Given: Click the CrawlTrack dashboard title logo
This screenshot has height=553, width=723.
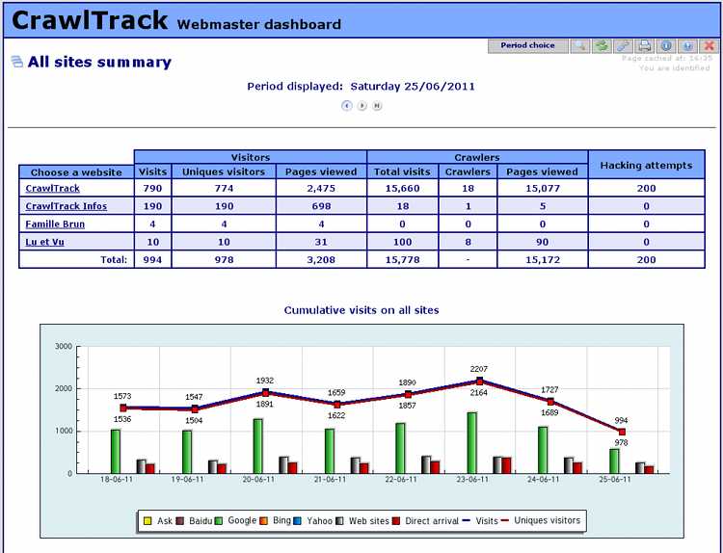Looking at the screenshot, I should [90, 20].
